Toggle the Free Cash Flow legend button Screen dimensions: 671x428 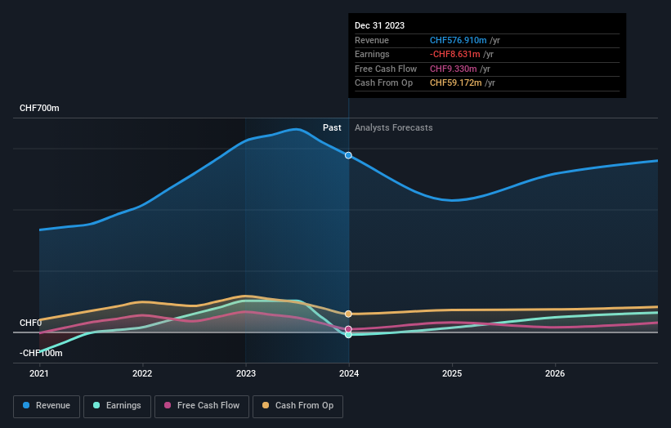pos(202,406)
